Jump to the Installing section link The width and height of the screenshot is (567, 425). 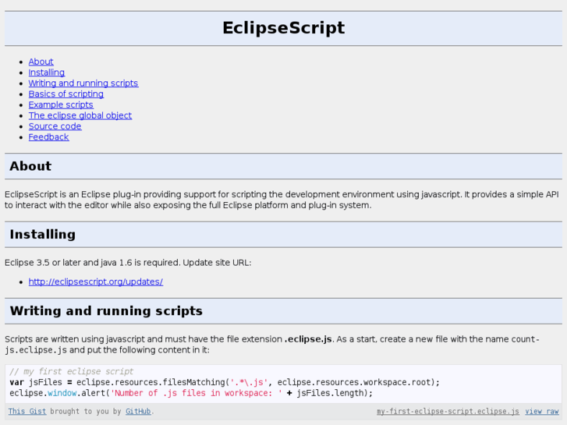[x=47, y=73]
